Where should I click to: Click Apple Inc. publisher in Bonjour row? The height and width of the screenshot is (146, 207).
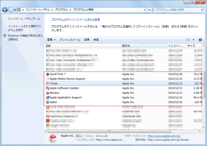point(128,93)
